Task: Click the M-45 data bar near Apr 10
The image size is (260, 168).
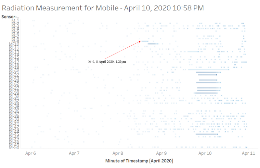Action: (x=207, y=134)
